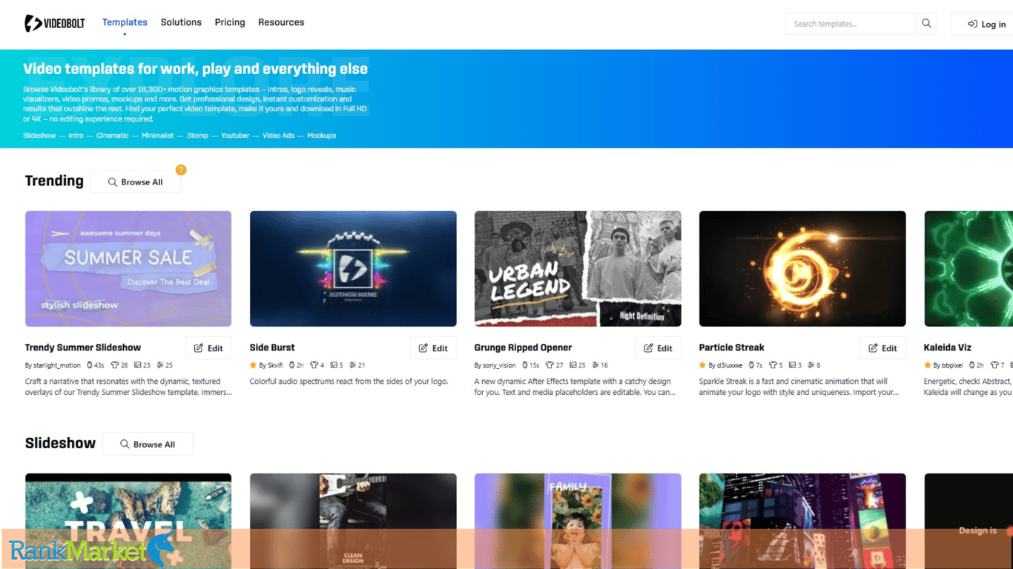Click the Mockups category link

click(x=322, y=136)
